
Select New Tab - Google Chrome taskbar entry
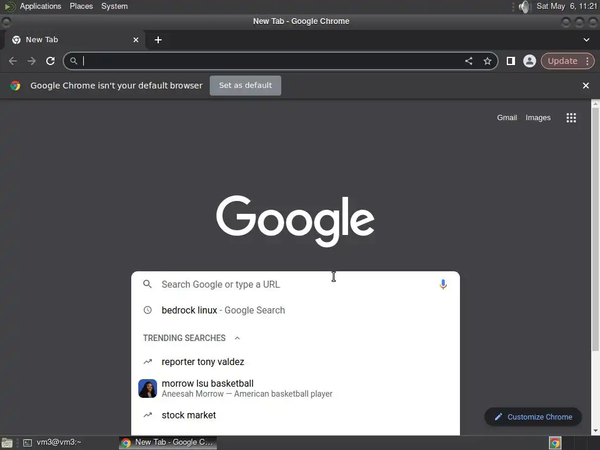click(168, 442)
